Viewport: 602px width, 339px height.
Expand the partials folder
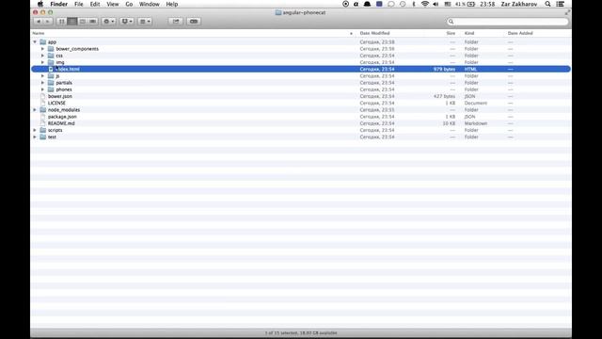[42, 83]
